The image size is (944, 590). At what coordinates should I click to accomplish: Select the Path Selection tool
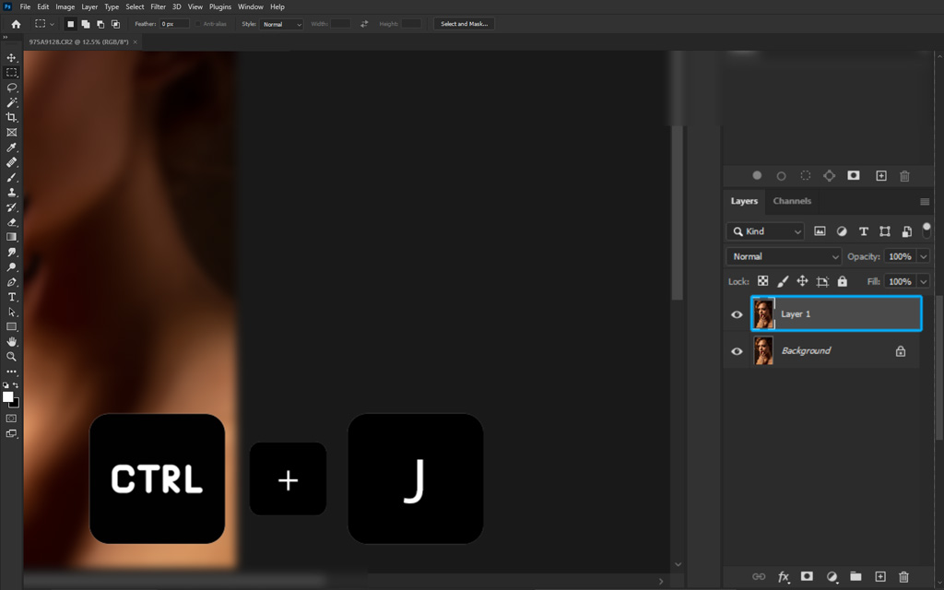point(11,312)
